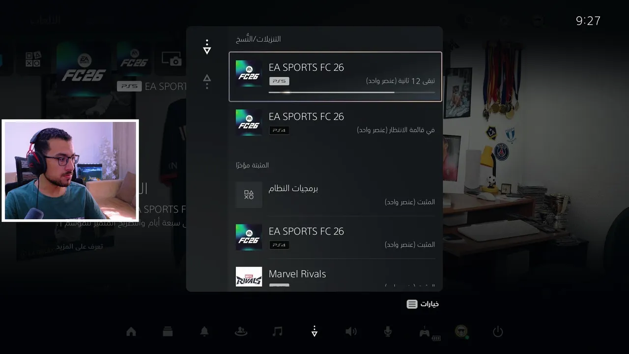Open the Profile avatar icon

click(461, 332)
